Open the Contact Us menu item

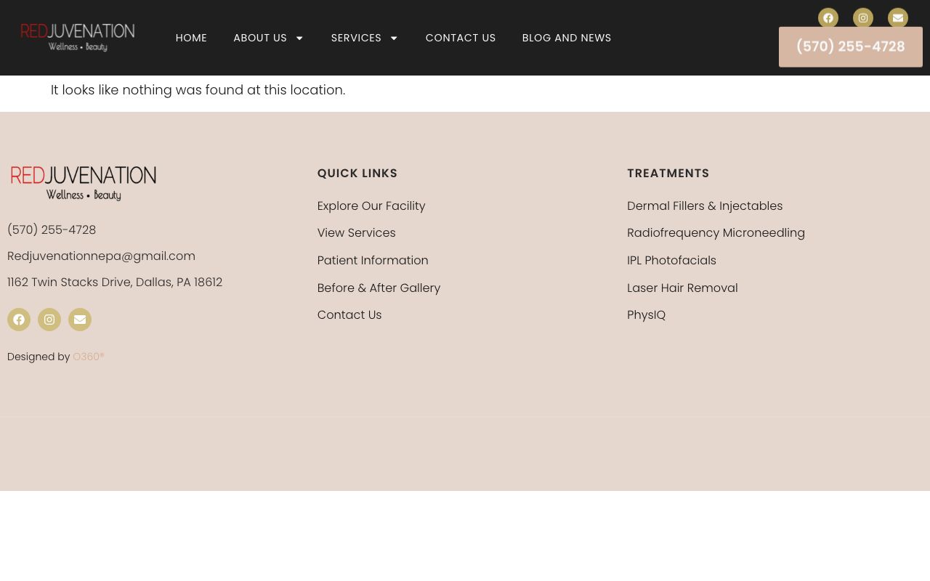[461, 38]
